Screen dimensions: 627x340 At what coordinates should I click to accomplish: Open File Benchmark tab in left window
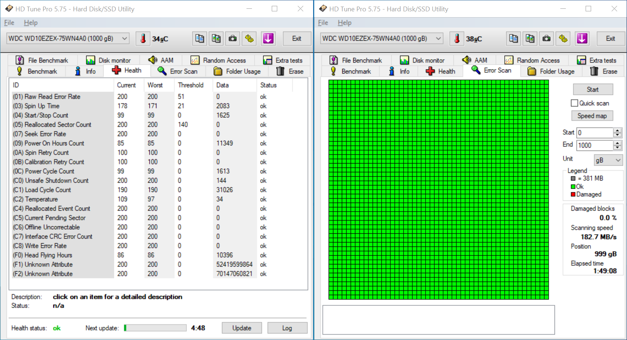coord(42,60)
